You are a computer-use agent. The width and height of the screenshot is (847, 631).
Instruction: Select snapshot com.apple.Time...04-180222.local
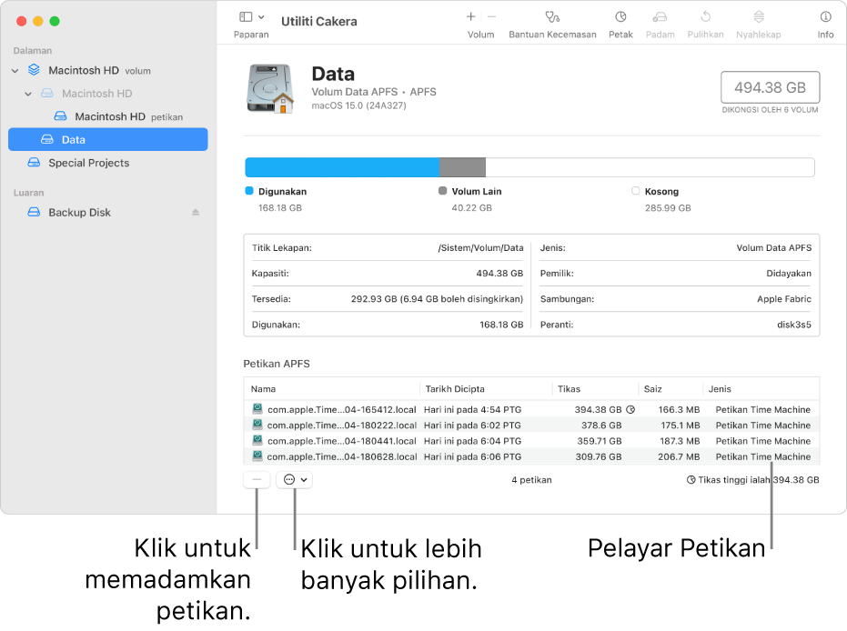[531, 426]
